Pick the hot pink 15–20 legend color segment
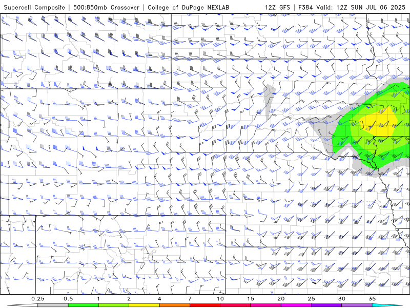The height and width of the screenshot is (308, 410). click(265, 305)
